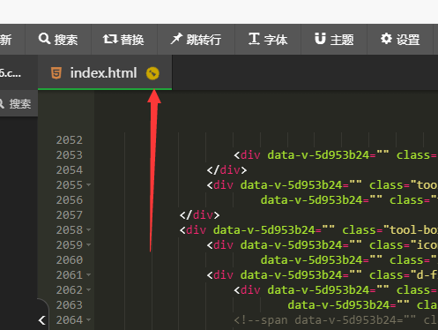Open the 跳转行 go-to-line tool
Image resolution: width=438 pixels, height=330 pixels.
tap(196, 40)
